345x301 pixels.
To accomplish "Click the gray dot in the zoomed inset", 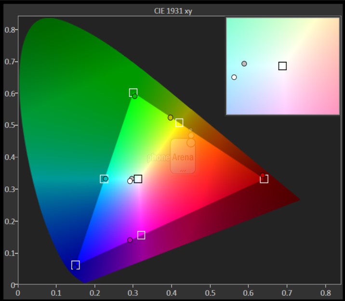I will 244,64.
